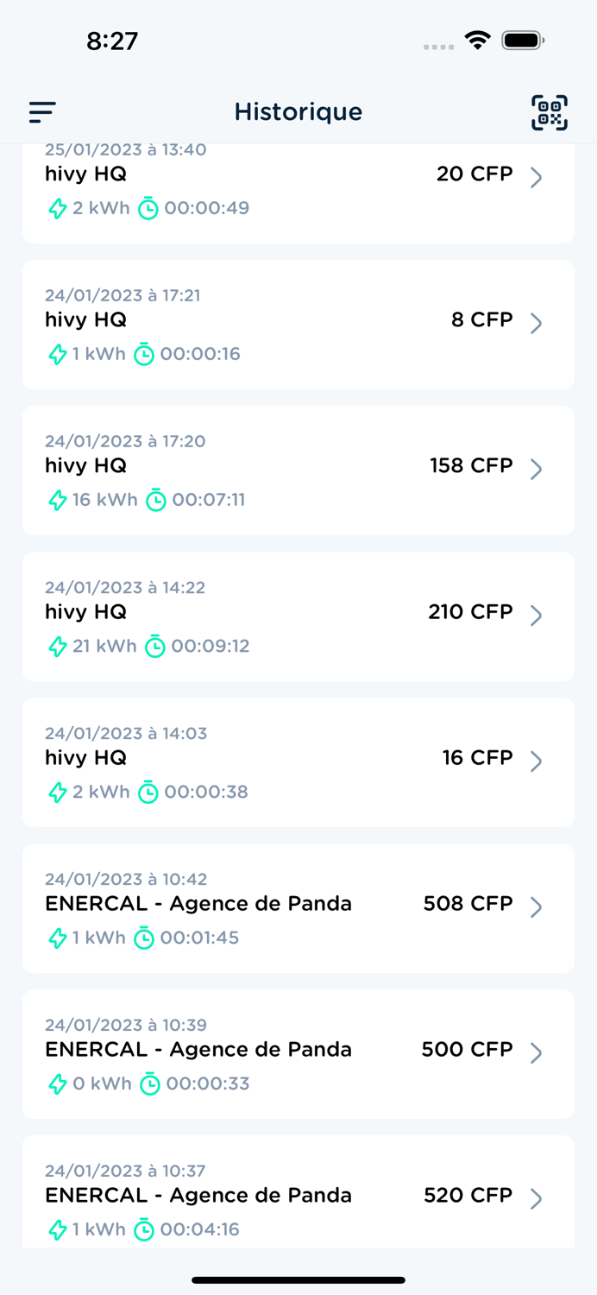Tap the 158 CFP price label

(x=470, y=465)
